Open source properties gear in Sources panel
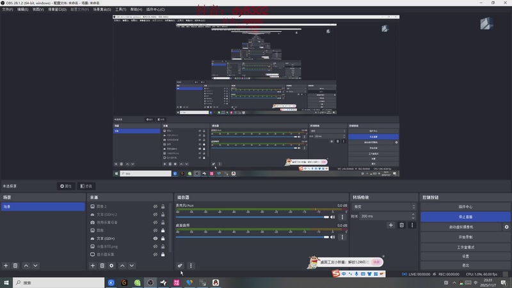This screenshot has width=512, height=288. (x=111, y=266)
